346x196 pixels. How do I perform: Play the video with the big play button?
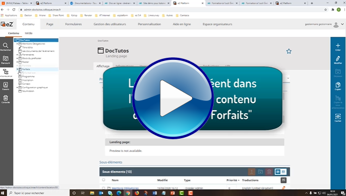173,98
